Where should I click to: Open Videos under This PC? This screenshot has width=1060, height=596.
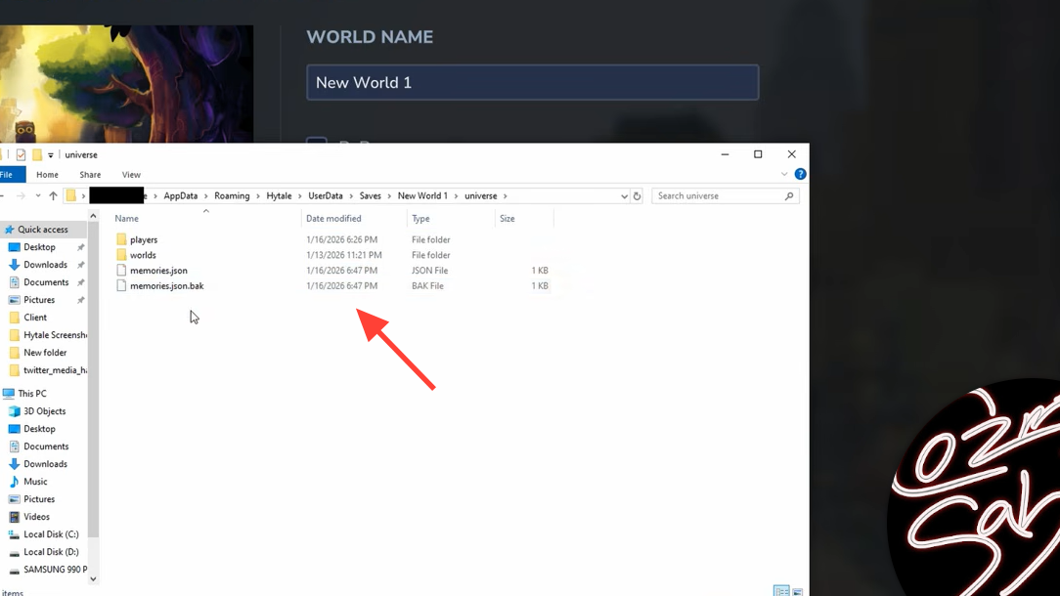36,517
